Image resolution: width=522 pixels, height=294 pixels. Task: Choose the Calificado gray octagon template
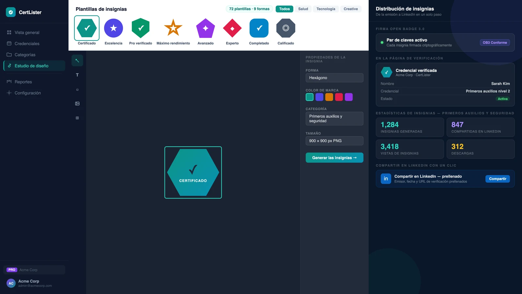286,32
